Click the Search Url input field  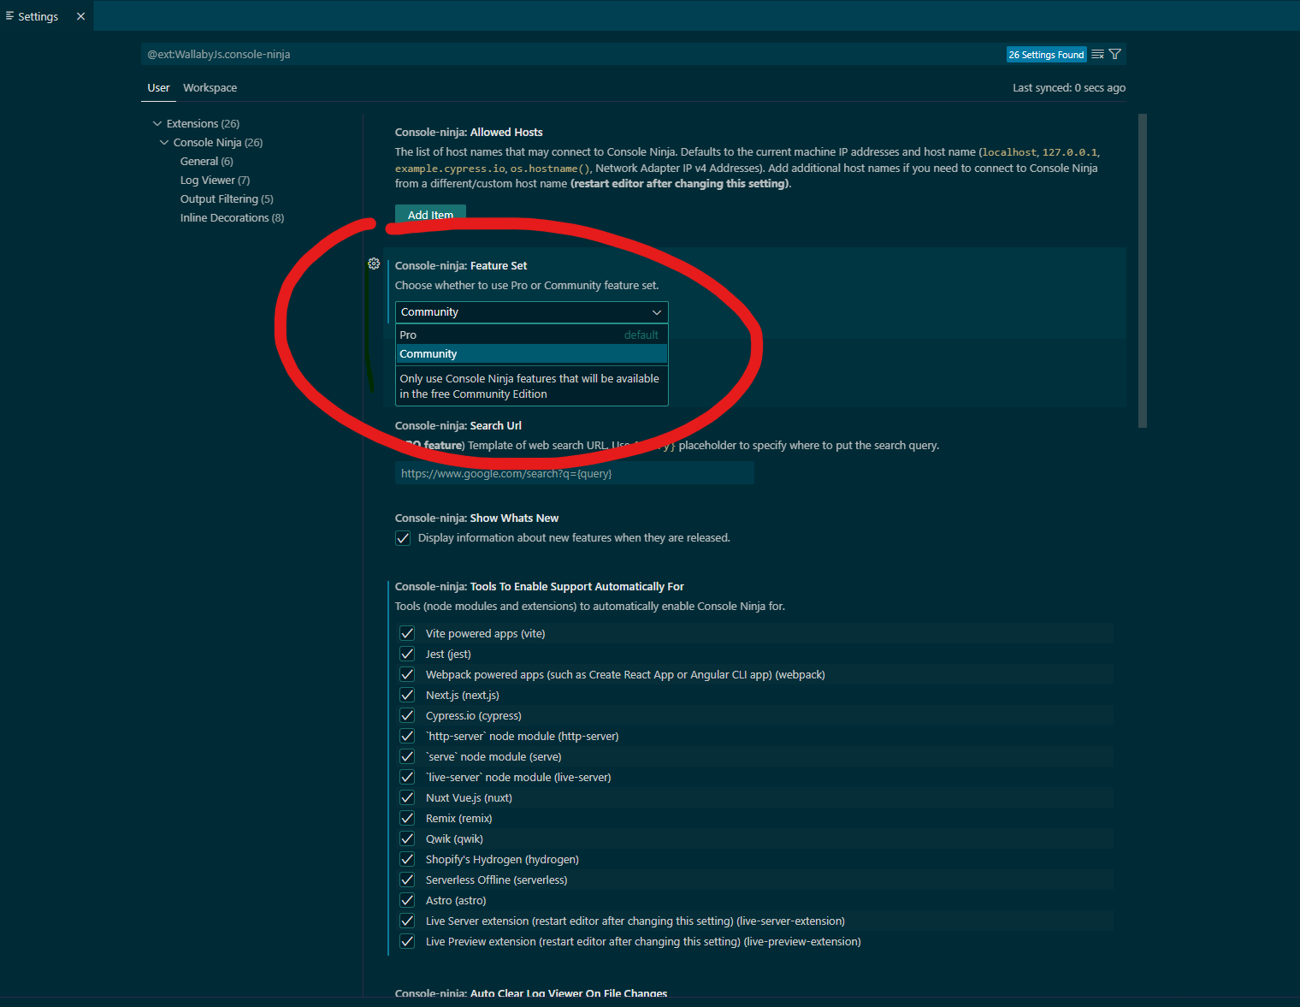click(x=573, y=473)
